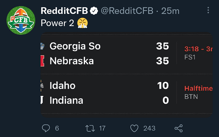
Task: Click the 25m timestamp
Action: point(170,11)
